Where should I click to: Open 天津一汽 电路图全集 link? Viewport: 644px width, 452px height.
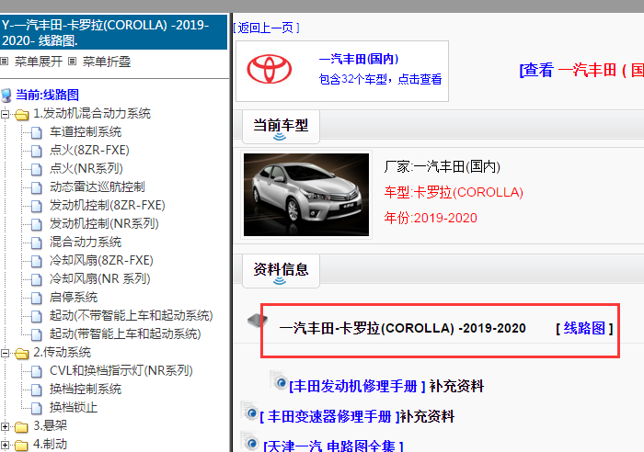coord(333,446)
